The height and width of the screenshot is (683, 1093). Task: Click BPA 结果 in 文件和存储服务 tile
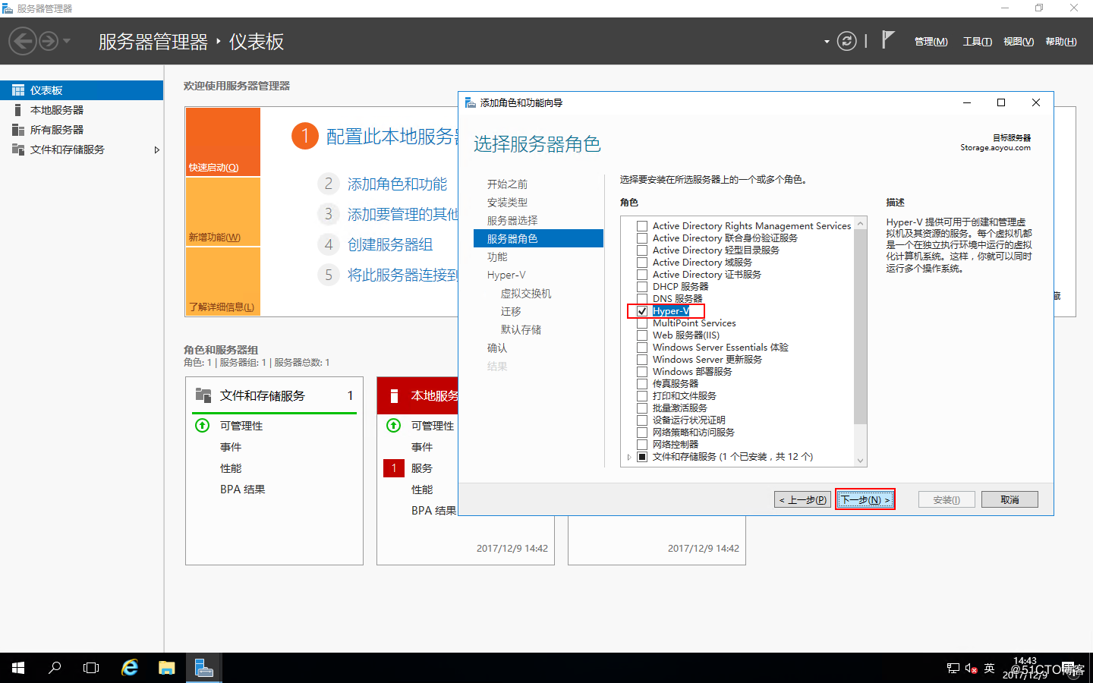pos(243,489)
